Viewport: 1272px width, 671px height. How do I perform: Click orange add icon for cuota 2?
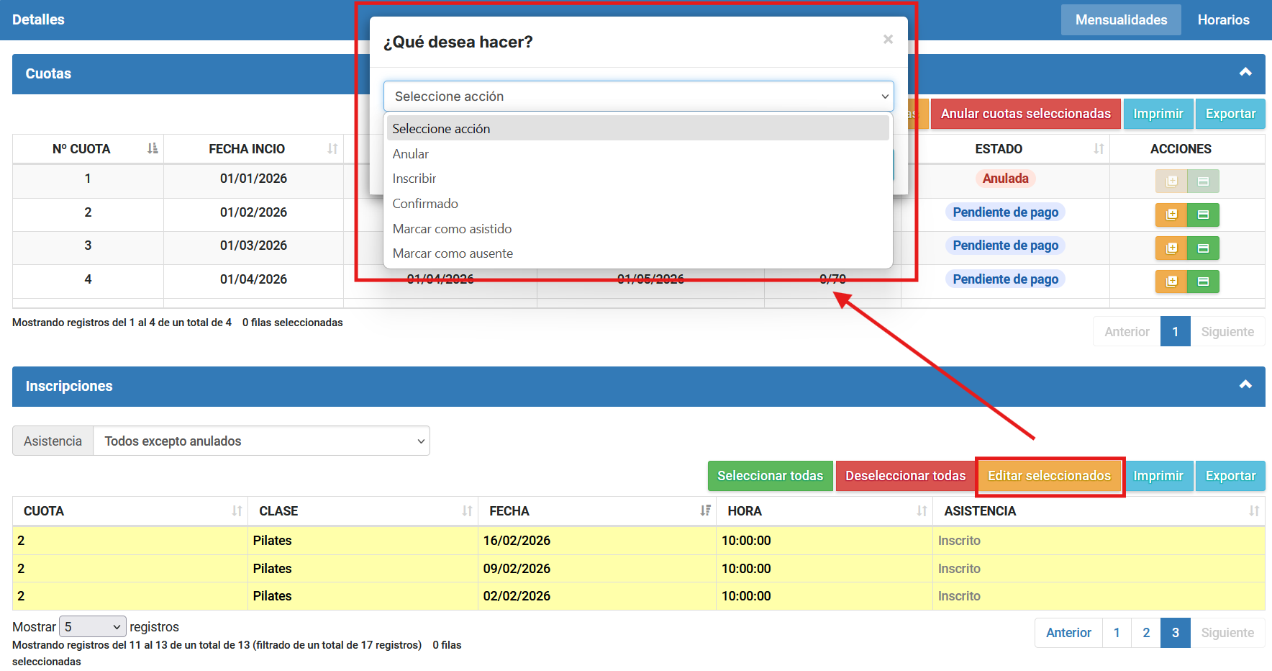[1171, 215]
